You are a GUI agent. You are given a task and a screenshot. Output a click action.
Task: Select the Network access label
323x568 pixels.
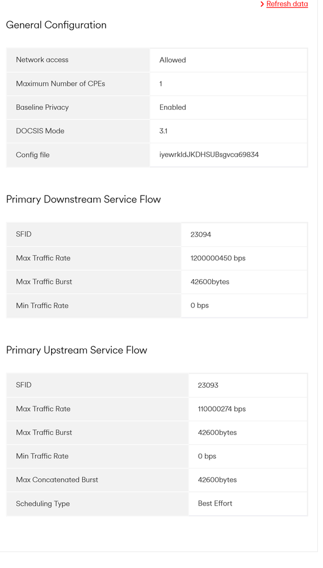tap(42, 60)
